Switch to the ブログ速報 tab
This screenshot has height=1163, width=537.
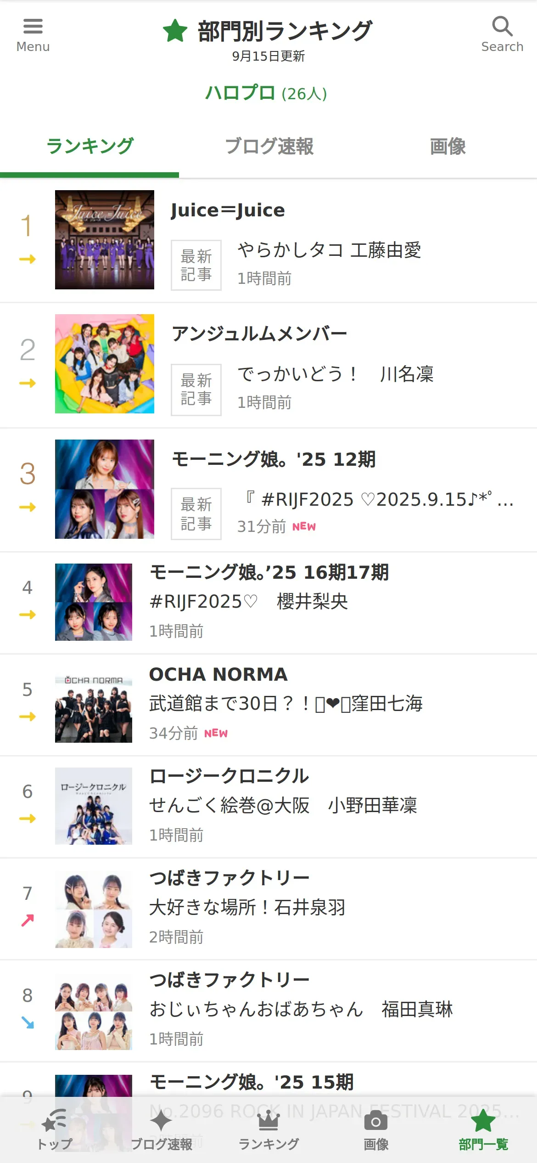[x=268, y=147]
